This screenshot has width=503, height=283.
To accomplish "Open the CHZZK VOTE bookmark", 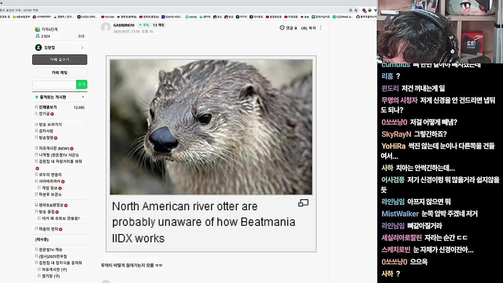I will tap(87, 17).
